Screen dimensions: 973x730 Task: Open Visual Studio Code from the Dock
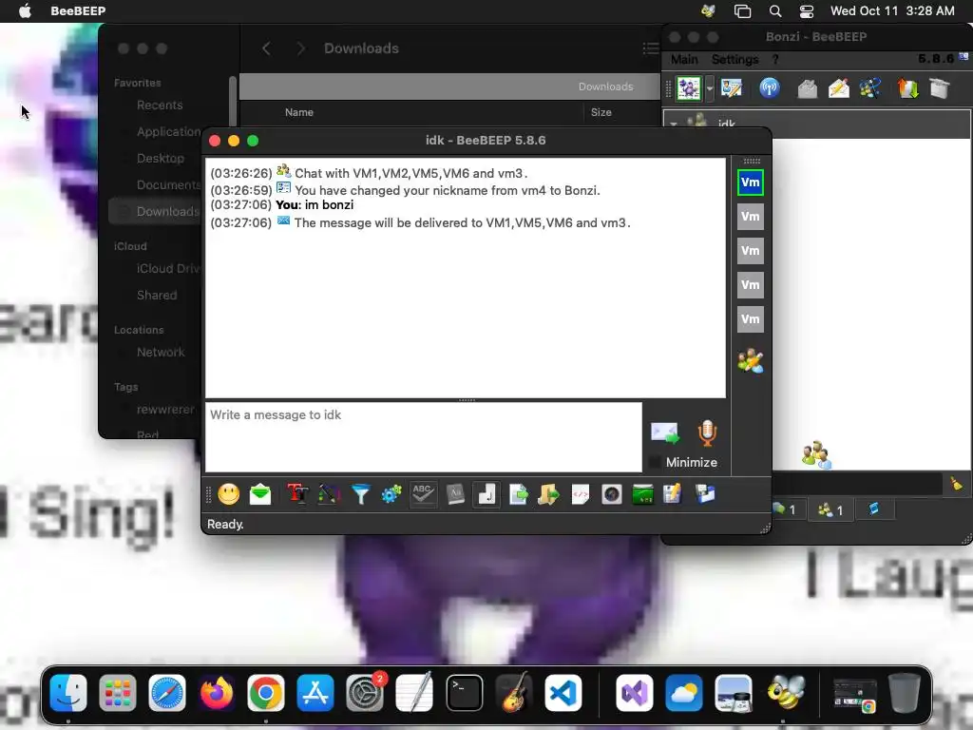[563, 693]
